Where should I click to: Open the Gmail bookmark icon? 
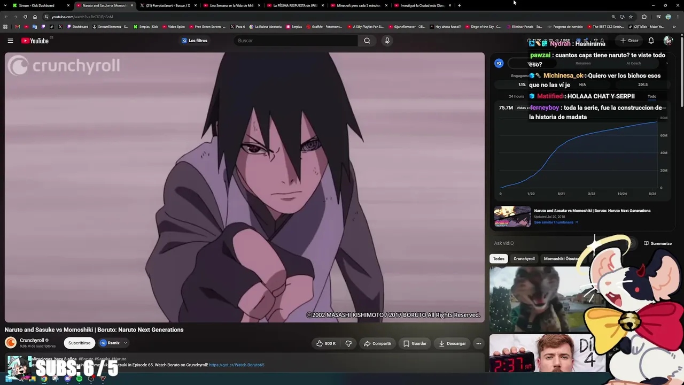(x=18, y=27)
